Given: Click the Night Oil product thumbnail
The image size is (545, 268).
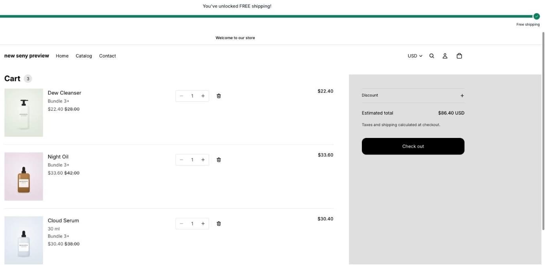Looking at the screenshot, I should (24, 177).
